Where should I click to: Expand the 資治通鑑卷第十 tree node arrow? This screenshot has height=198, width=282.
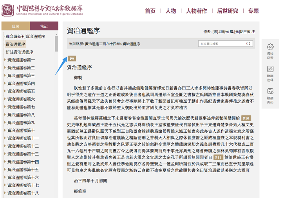pyautogui.click(x=4, y=130)
